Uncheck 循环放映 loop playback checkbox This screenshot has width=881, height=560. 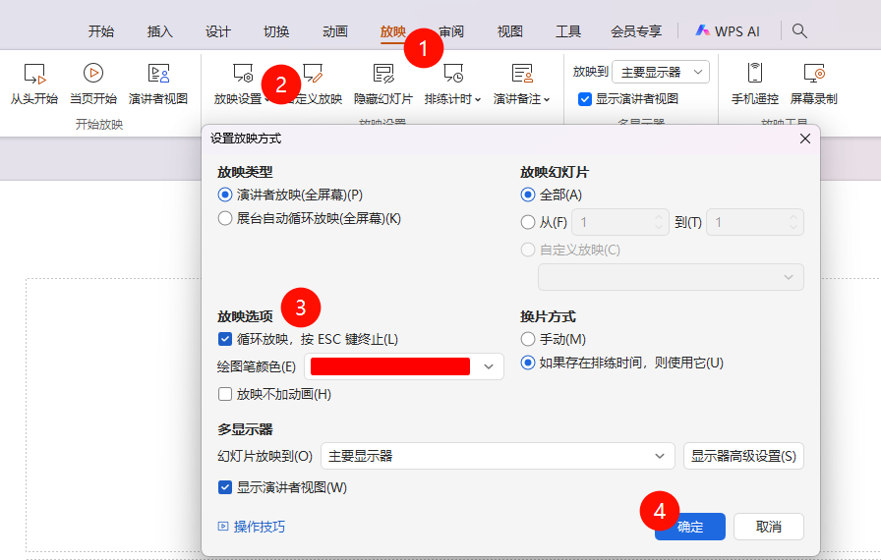(225, 339)
